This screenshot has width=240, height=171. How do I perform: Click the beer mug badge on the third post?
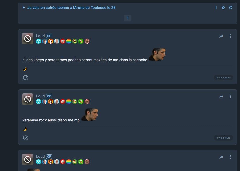[81, 162]
